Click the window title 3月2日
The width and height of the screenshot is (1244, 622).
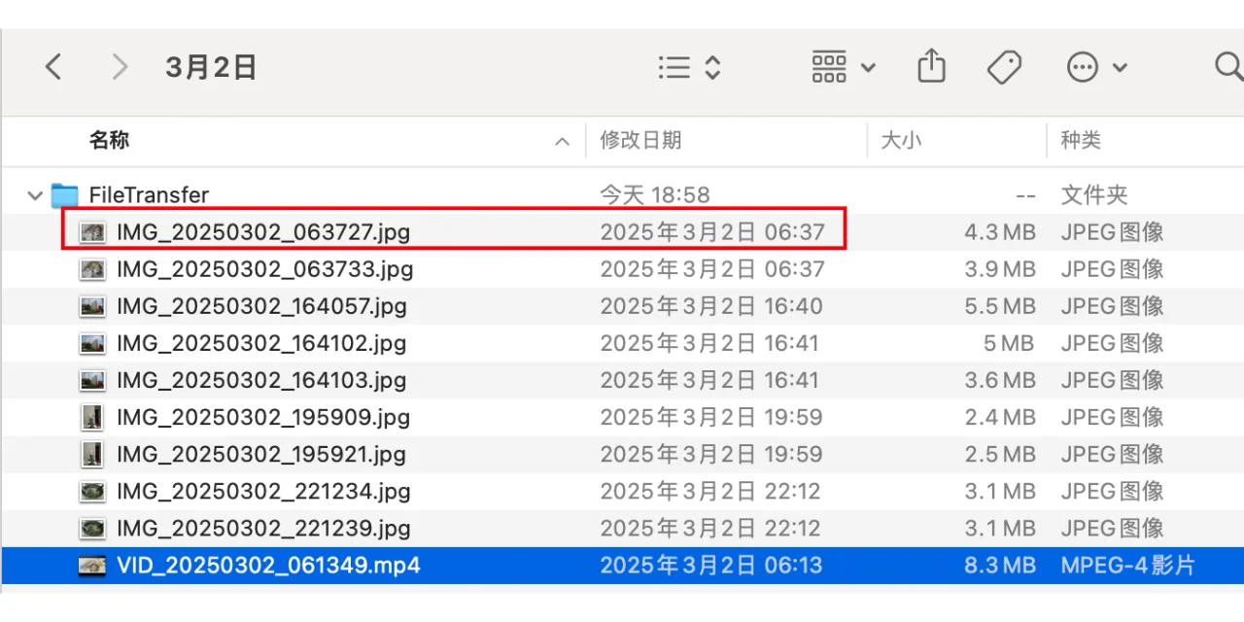click(211, 66)
